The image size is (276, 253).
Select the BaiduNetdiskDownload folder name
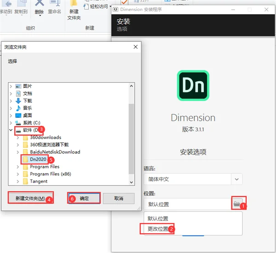click(x=55, y=152)
